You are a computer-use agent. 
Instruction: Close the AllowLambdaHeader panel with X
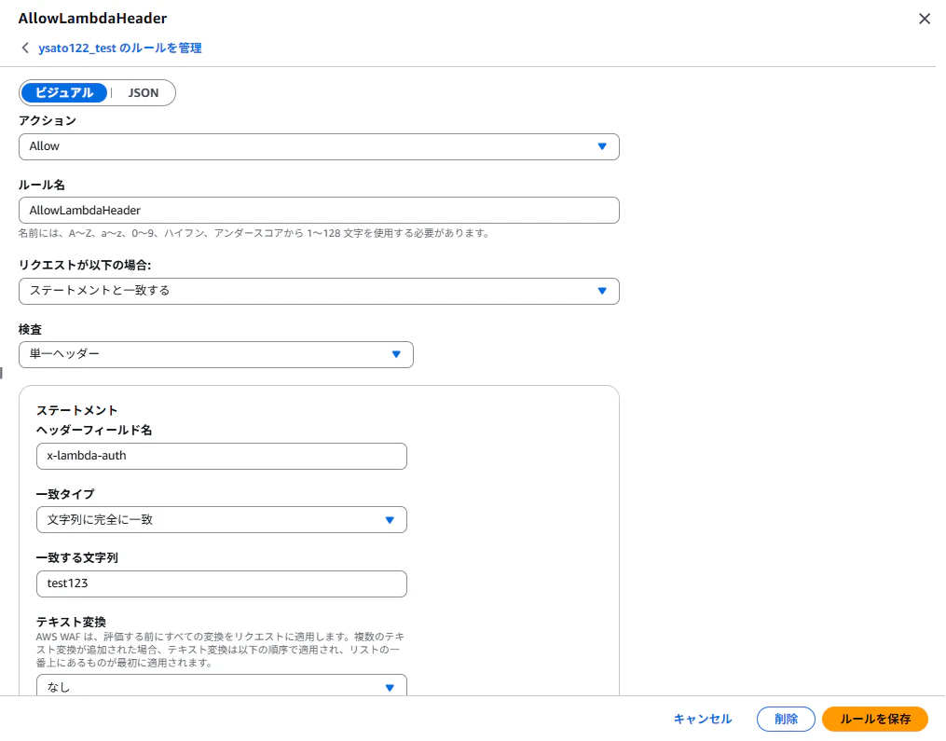[925, 20]
